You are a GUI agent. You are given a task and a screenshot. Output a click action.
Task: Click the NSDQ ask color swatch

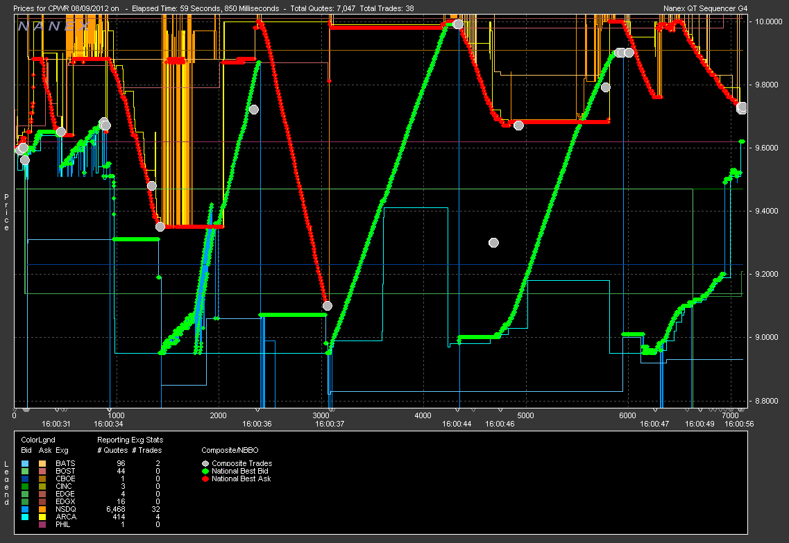(42, 509)
